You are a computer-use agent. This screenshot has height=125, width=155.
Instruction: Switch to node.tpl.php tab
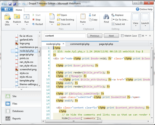click(x=53, y=44)
